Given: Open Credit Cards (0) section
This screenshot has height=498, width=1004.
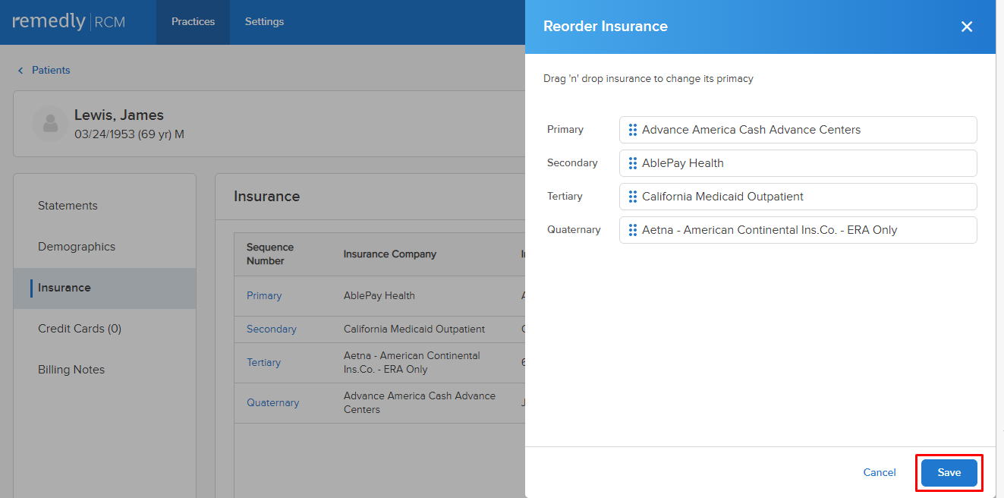Looking at the screenshot, I should coord(105,329).
